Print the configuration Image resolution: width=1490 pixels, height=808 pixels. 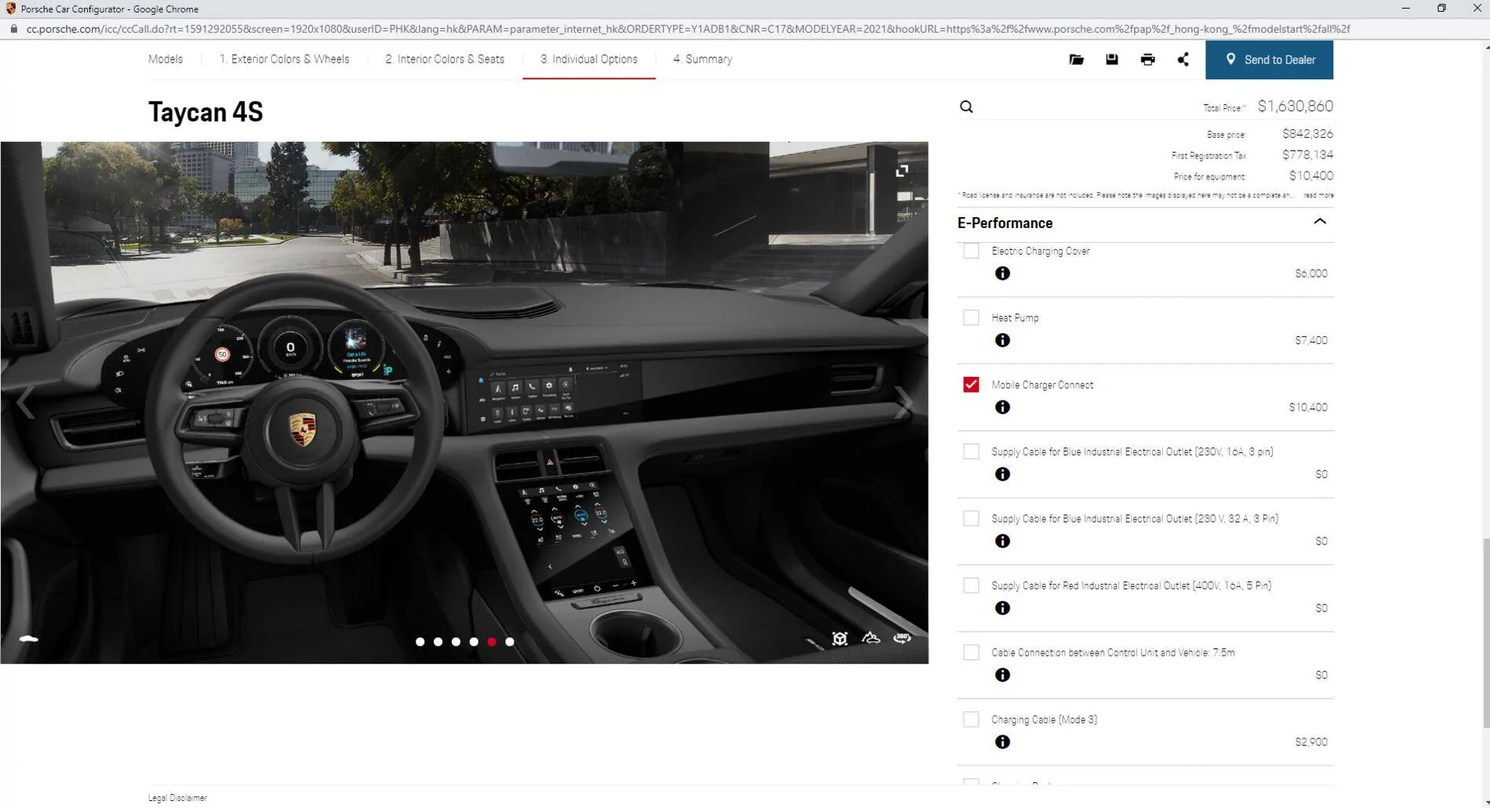1147,60
